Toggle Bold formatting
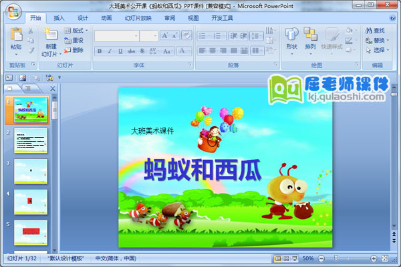This screenshot has height=267, width=401. (100, 51)
